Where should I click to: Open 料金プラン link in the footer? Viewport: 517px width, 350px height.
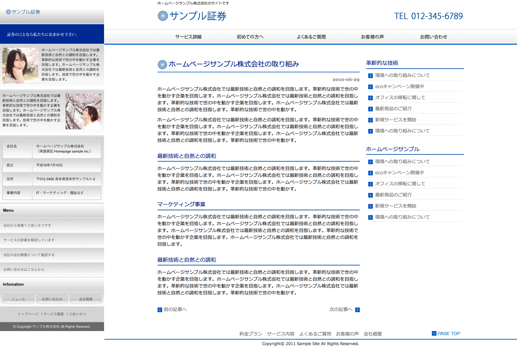tap(251, 334)
